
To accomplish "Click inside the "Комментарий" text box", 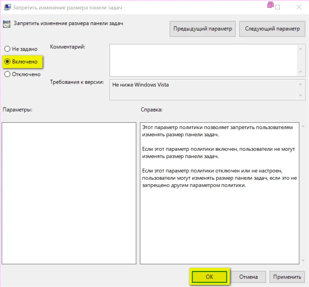I will click(203, 60).
